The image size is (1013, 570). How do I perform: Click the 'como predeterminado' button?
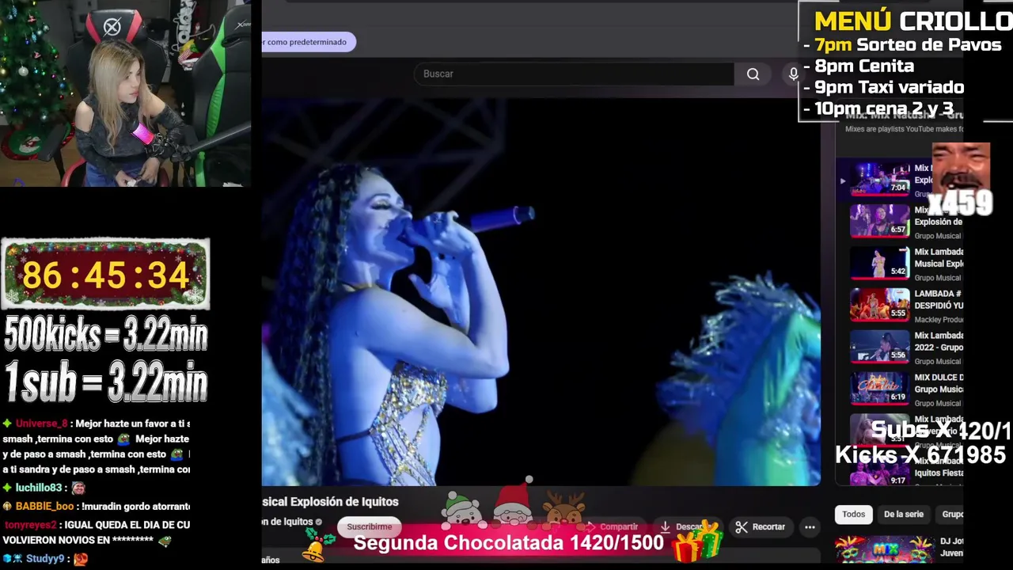(308, 42)
